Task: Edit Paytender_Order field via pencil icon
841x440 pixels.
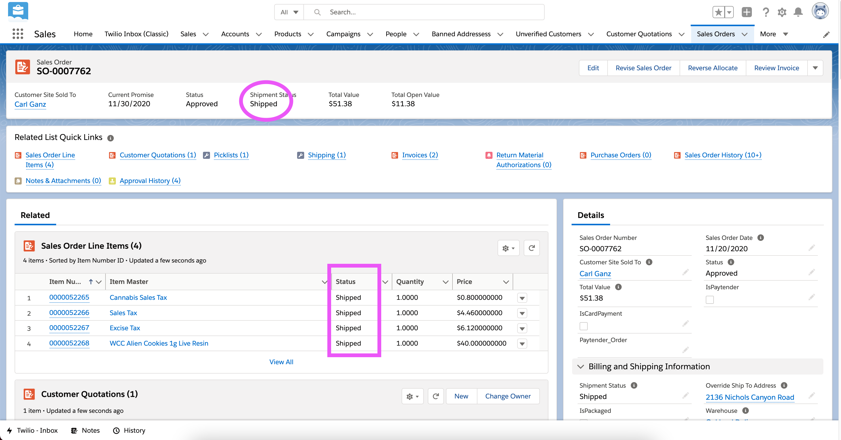Action: click(x=685, y=350)
